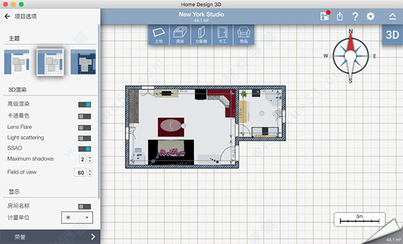403x244 pixels.
Task: Open the 计量单位 units dropdown
Action: click(77, 218)
